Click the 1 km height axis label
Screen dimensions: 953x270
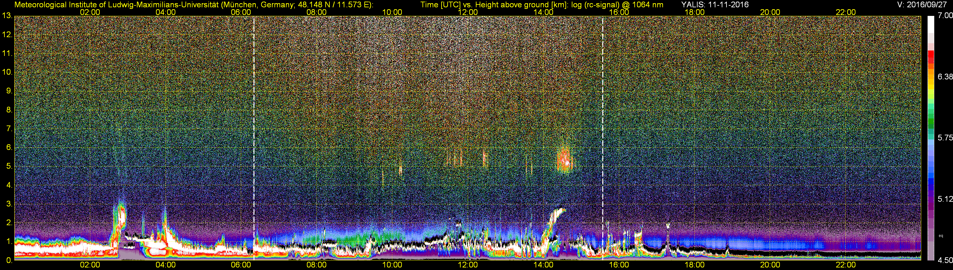pos(9,241)
